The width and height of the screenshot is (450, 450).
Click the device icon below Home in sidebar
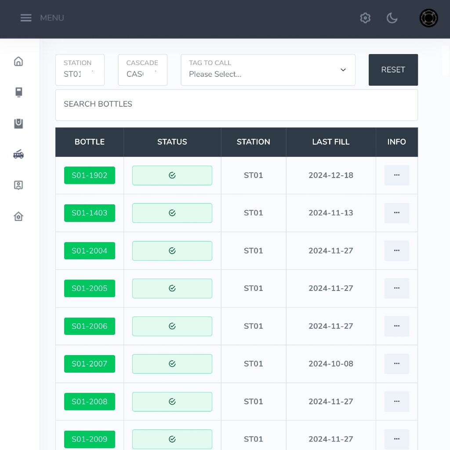point(18,92)
